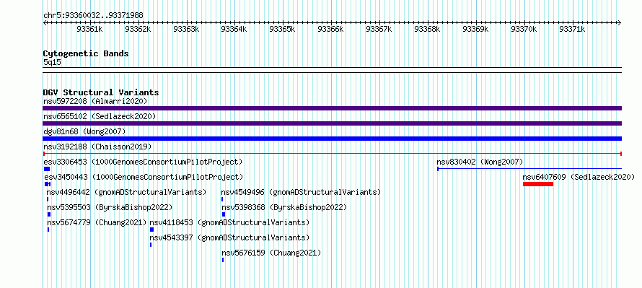
Task: Open nsv5398368 (ByrskaBishop2022) label
Action: [284, 207]
